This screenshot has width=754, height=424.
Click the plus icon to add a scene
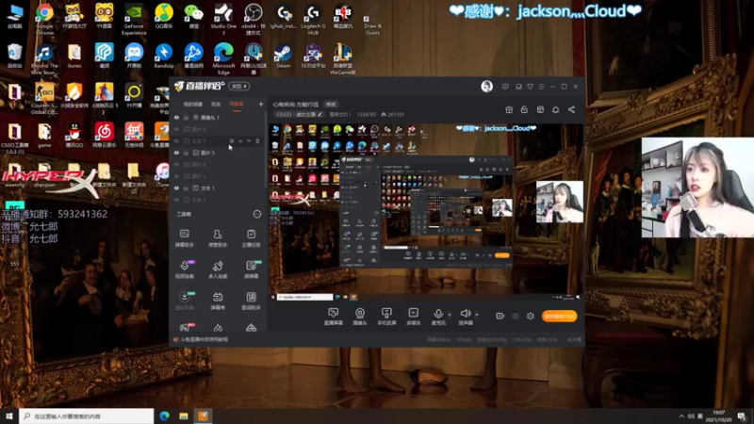pos(261,104)
